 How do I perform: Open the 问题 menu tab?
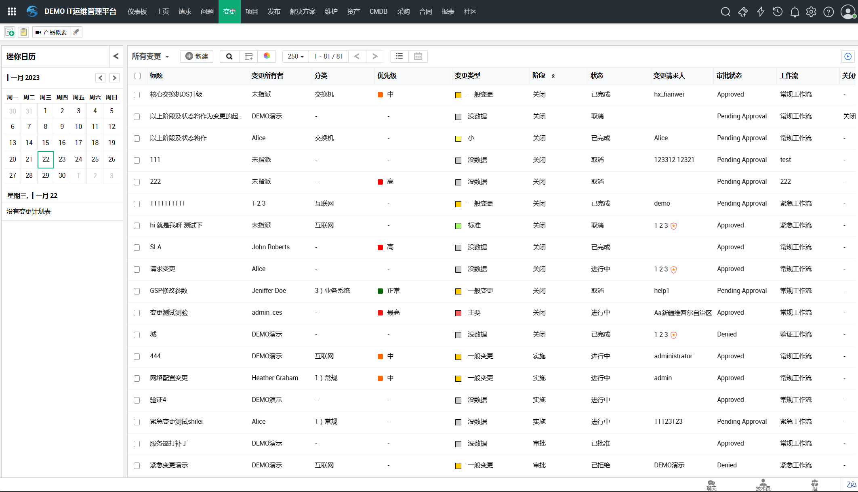(207, 12)
